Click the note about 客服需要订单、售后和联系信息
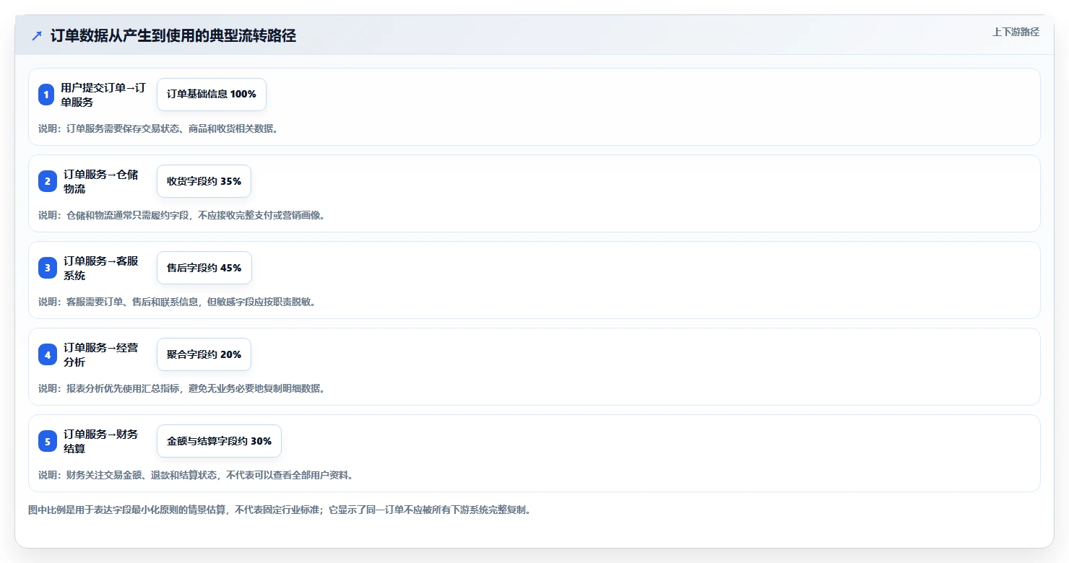Image resolution: width=1069 pixels, height=563 pixels. click(178, 302)
